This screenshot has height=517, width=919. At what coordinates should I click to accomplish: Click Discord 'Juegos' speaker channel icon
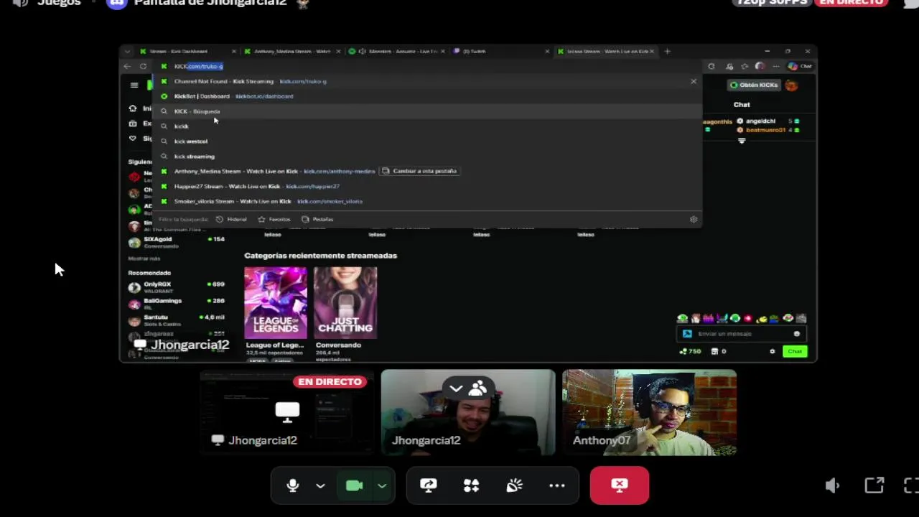click(20, 2)
